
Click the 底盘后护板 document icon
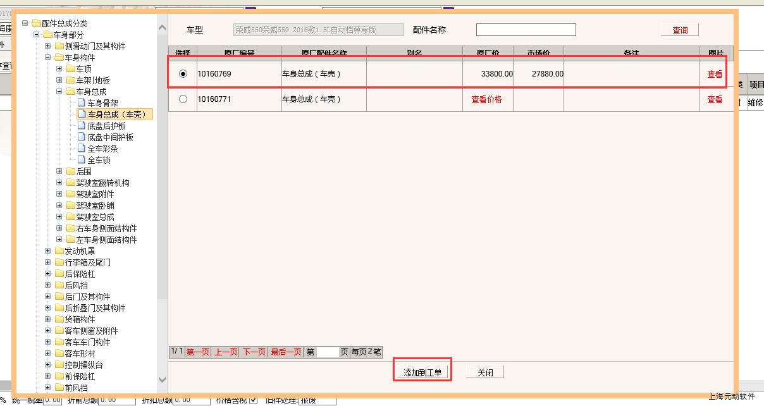click(81, 126)
